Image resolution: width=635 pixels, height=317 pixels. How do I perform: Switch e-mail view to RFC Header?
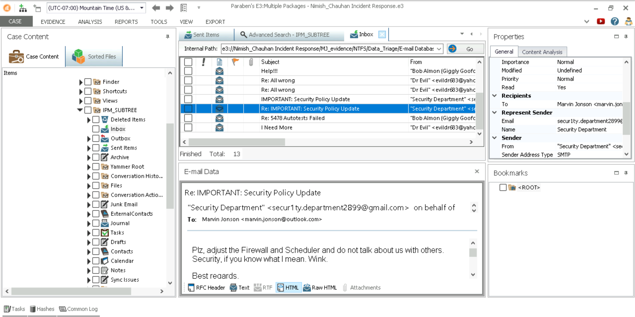pyautogui.click(x=206, y=288)
